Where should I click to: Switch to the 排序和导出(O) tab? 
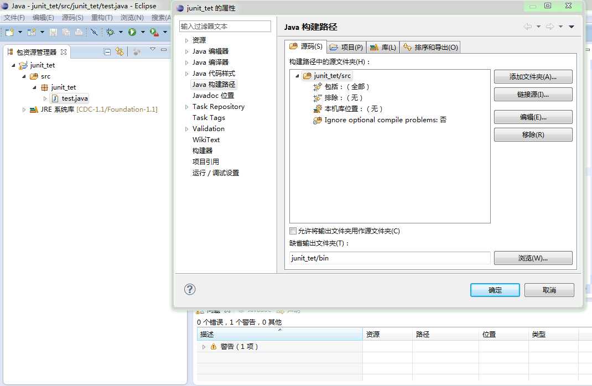pos(430,47)
